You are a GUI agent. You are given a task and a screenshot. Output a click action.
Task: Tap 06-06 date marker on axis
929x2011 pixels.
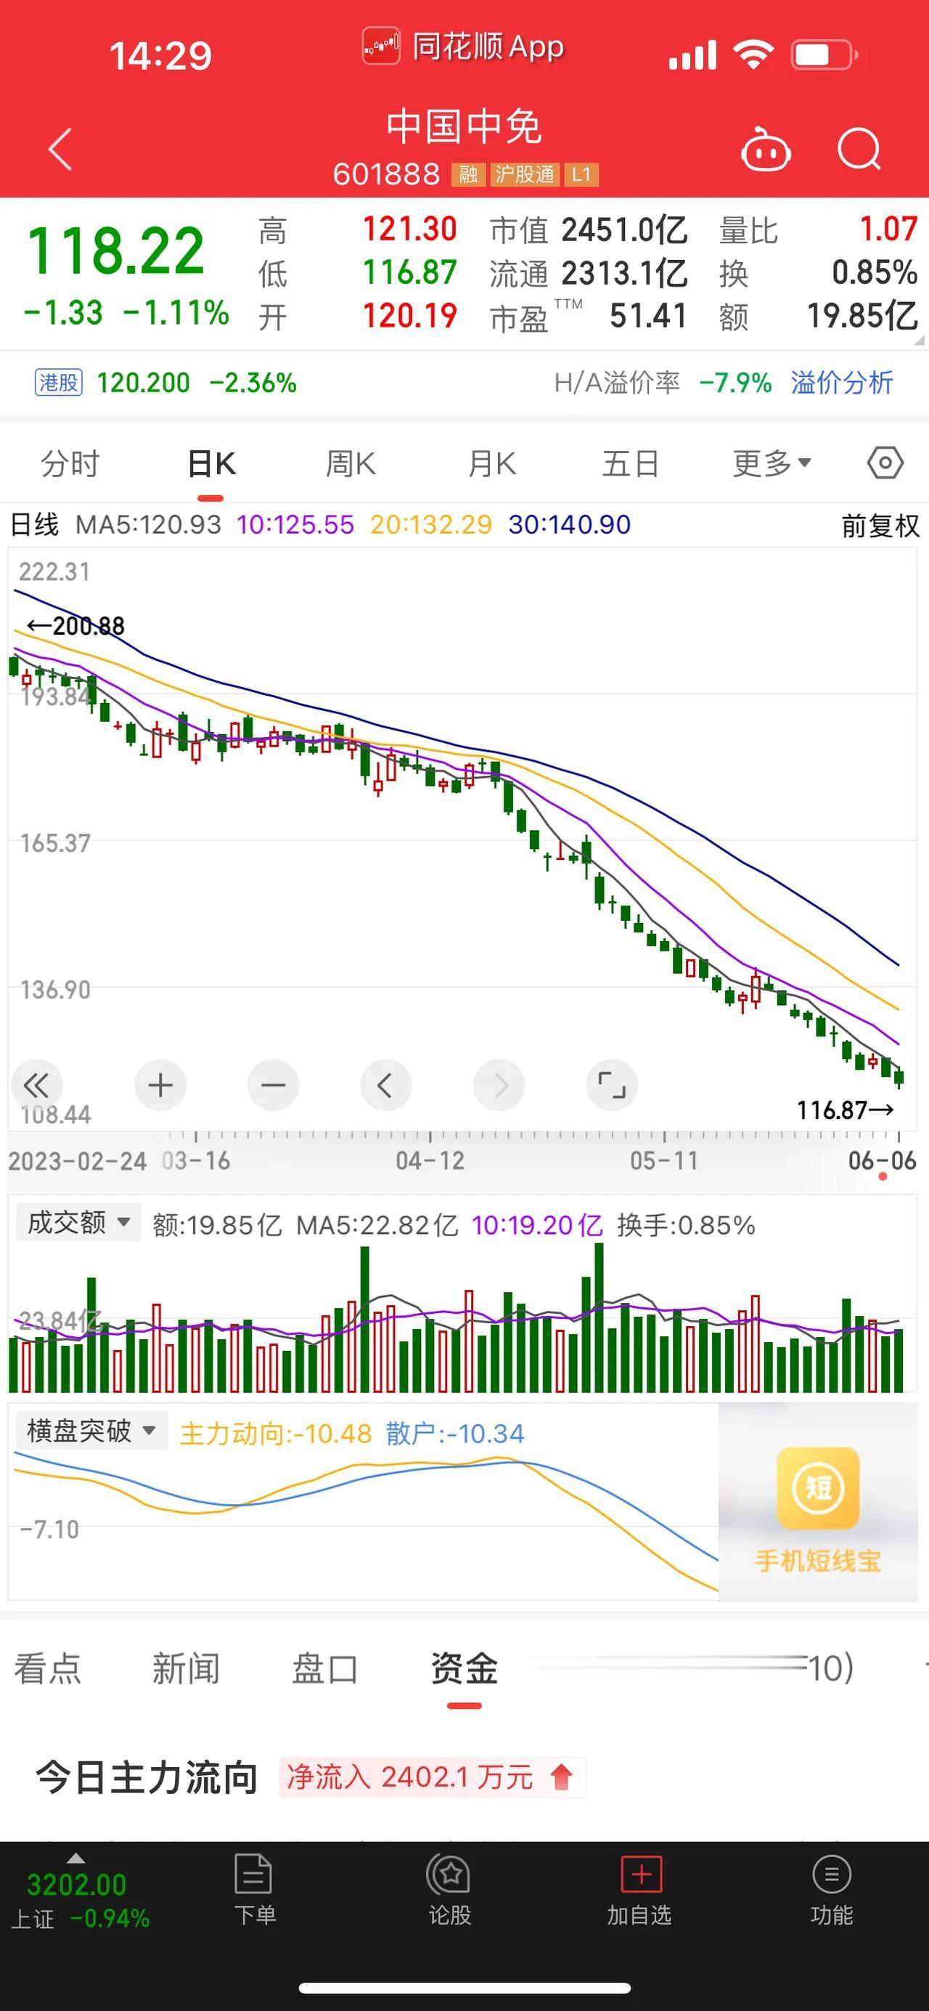883,1161
